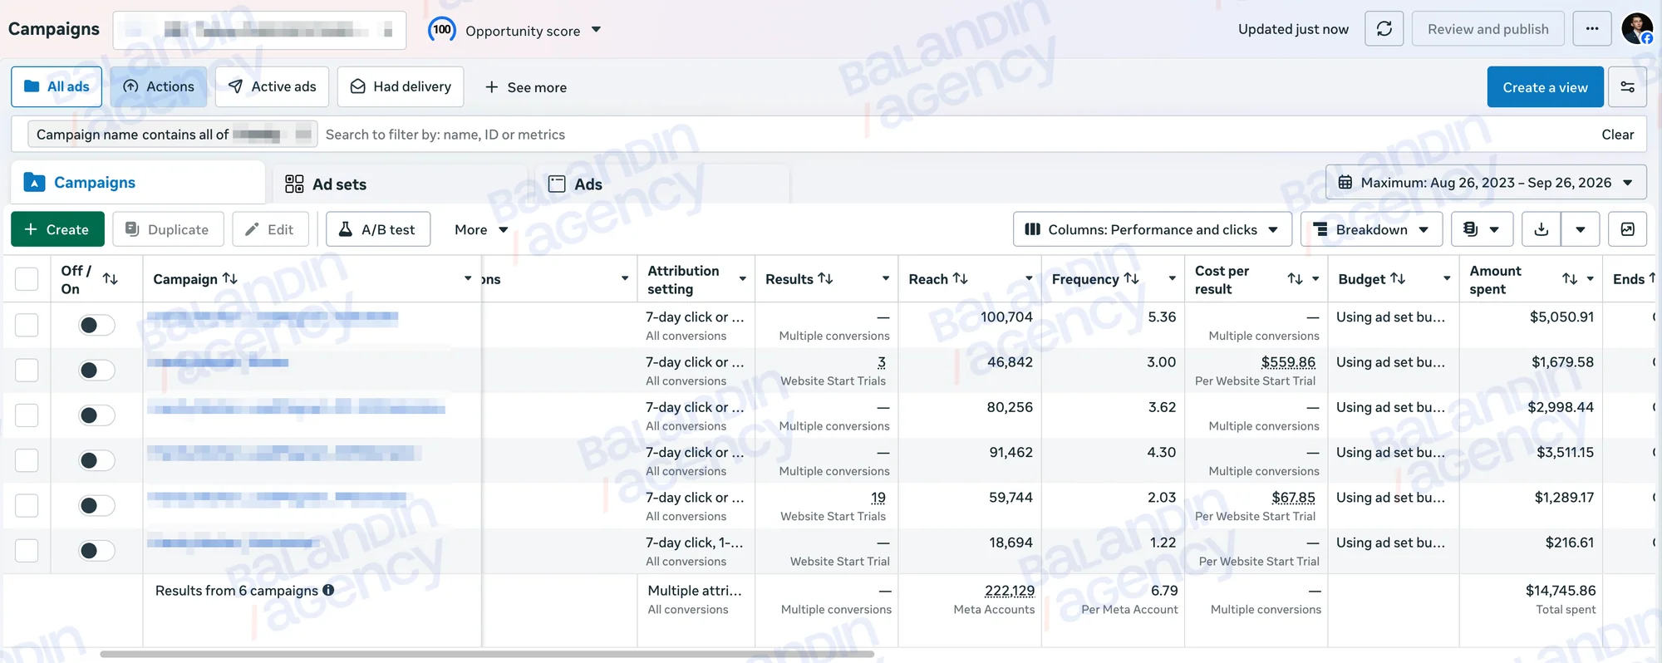Toggle campaign with $216.61 spent on/off
The width and height of the screenshot is (1662, 663).
(96, 550)
